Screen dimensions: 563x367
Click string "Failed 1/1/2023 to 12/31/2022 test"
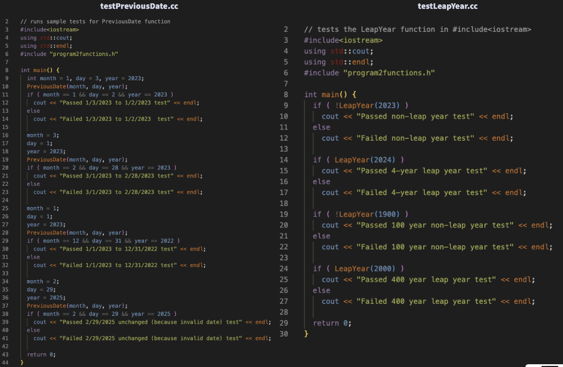[x=118, y=265]
